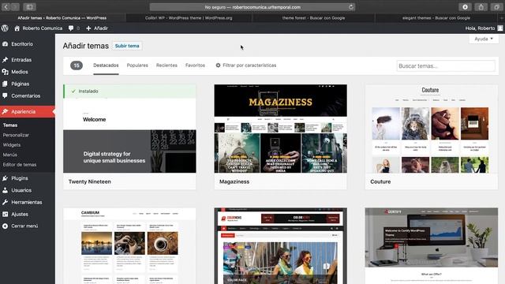Viewport: 505px width, 284px height.
Task: Switch to elegant themes Google tab
Action: point(436,18)
